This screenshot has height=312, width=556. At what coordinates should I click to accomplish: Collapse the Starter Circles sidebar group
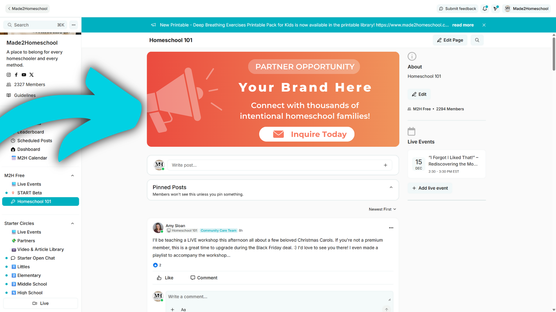coord(72,223)
